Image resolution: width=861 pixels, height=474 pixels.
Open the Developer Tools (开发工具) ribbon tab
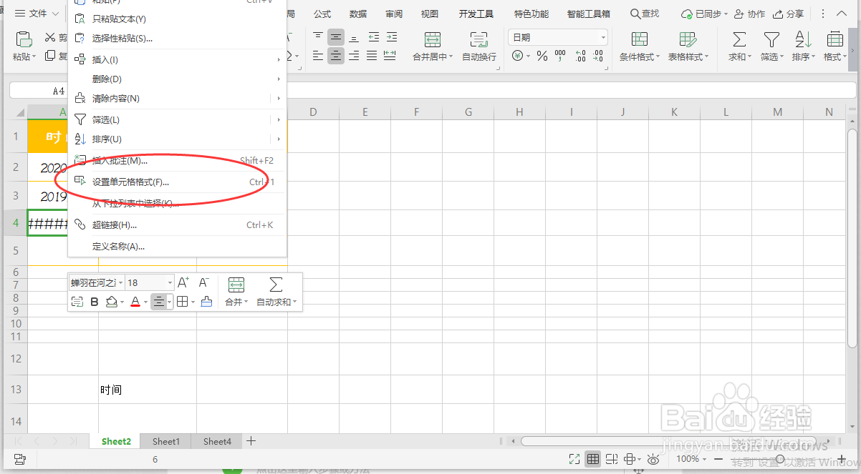476,14
